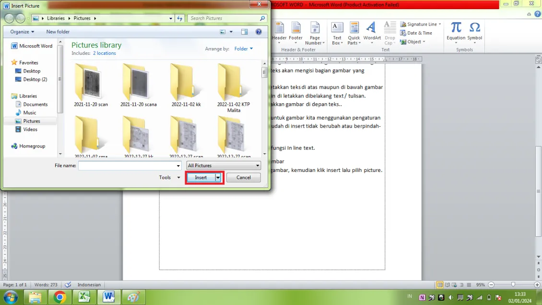Image resolution: width=542 pixels, height=305 pixels.
Task: Click Pictures in the address path
Action: tap(82, 18)
